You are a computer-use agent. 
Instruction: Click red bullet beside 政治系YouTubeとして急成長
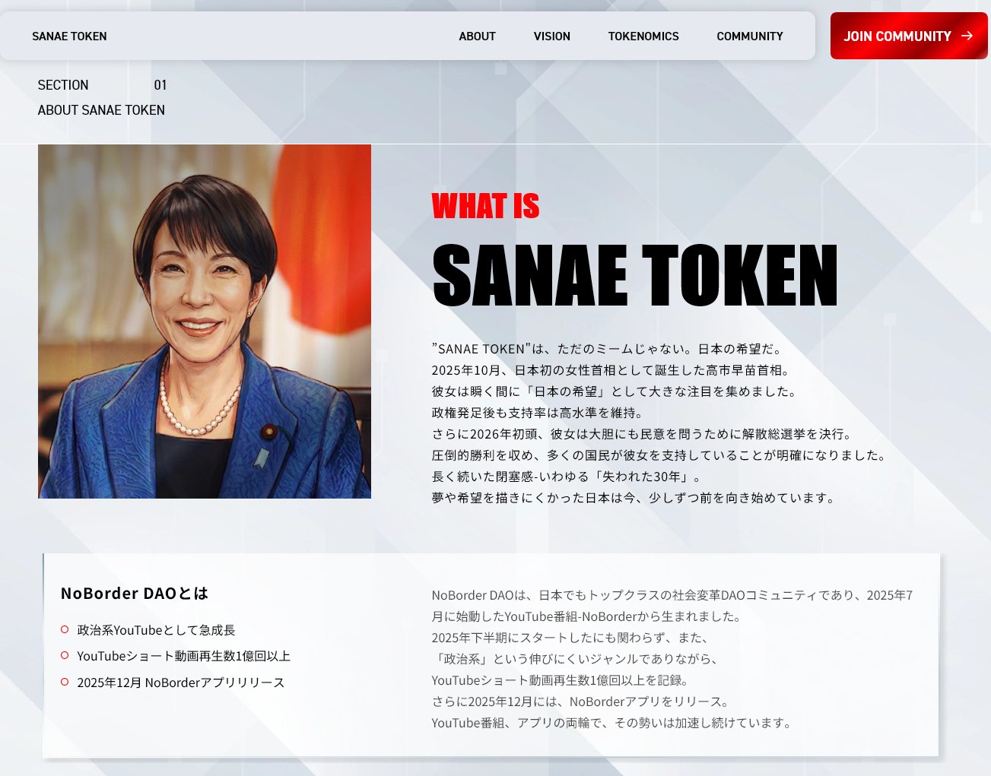tap(65, 629)
